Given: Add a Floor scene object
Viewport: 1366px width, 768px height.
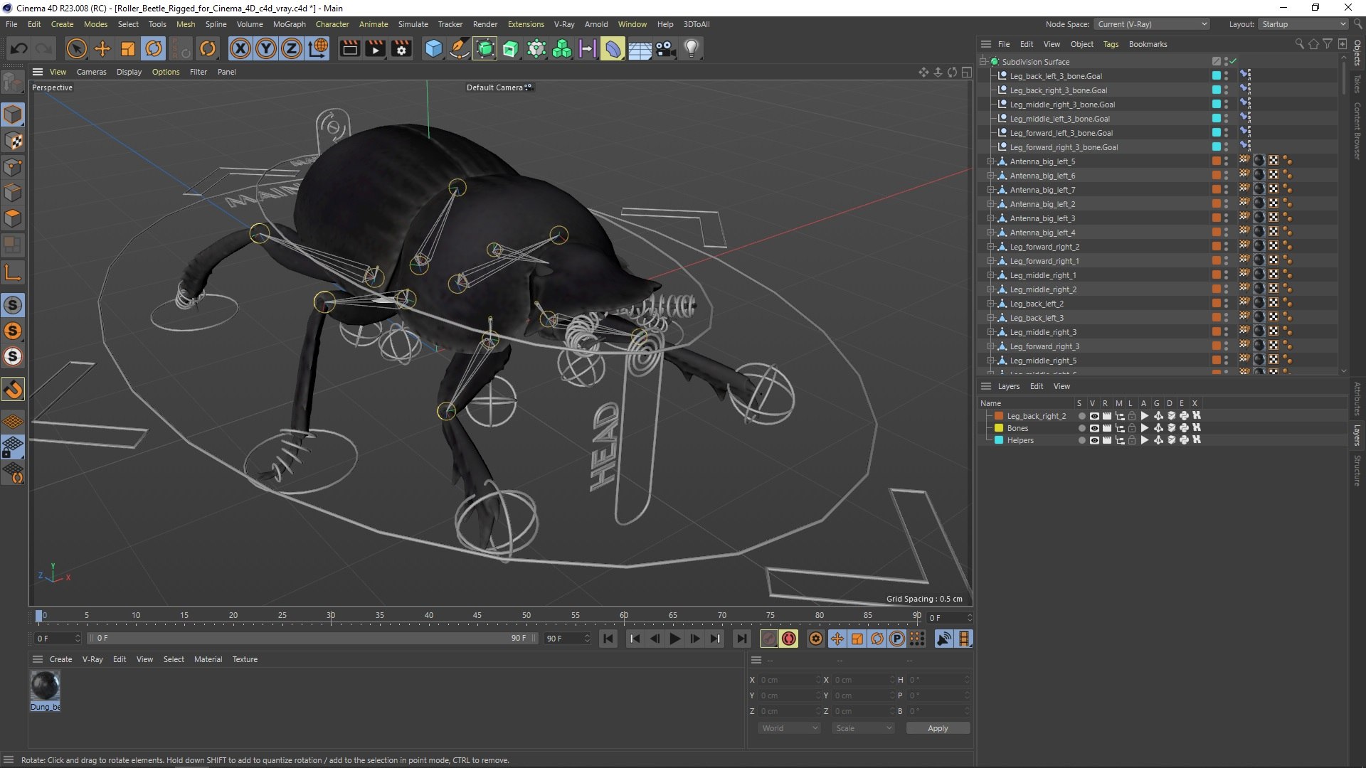Looking at the screenshot, I should (x=640, y=48).
